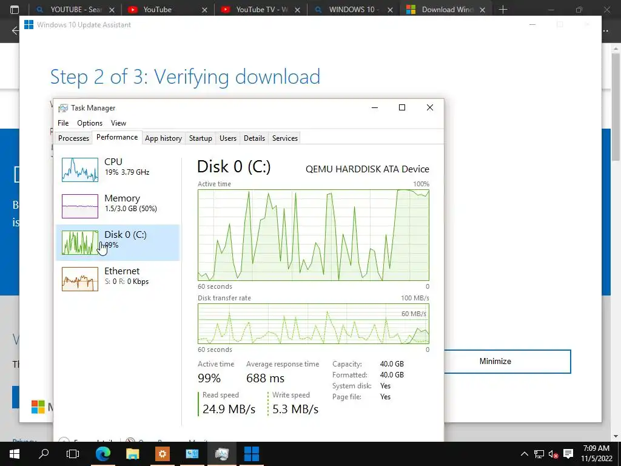621x466 pixels.
Task: Click the Microsoft logo in Update Assistant
Action: pyautogui.click(x=38, y=407)
